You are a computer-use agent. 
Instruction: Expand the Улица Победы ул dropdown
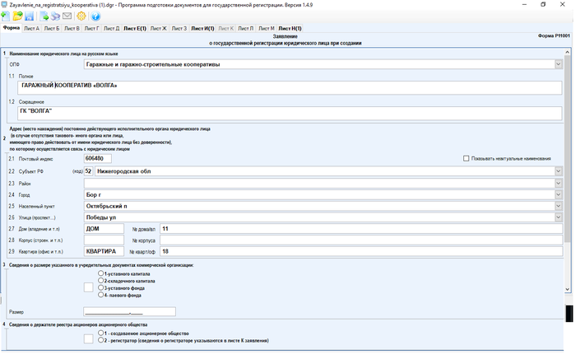pos(558,217)
